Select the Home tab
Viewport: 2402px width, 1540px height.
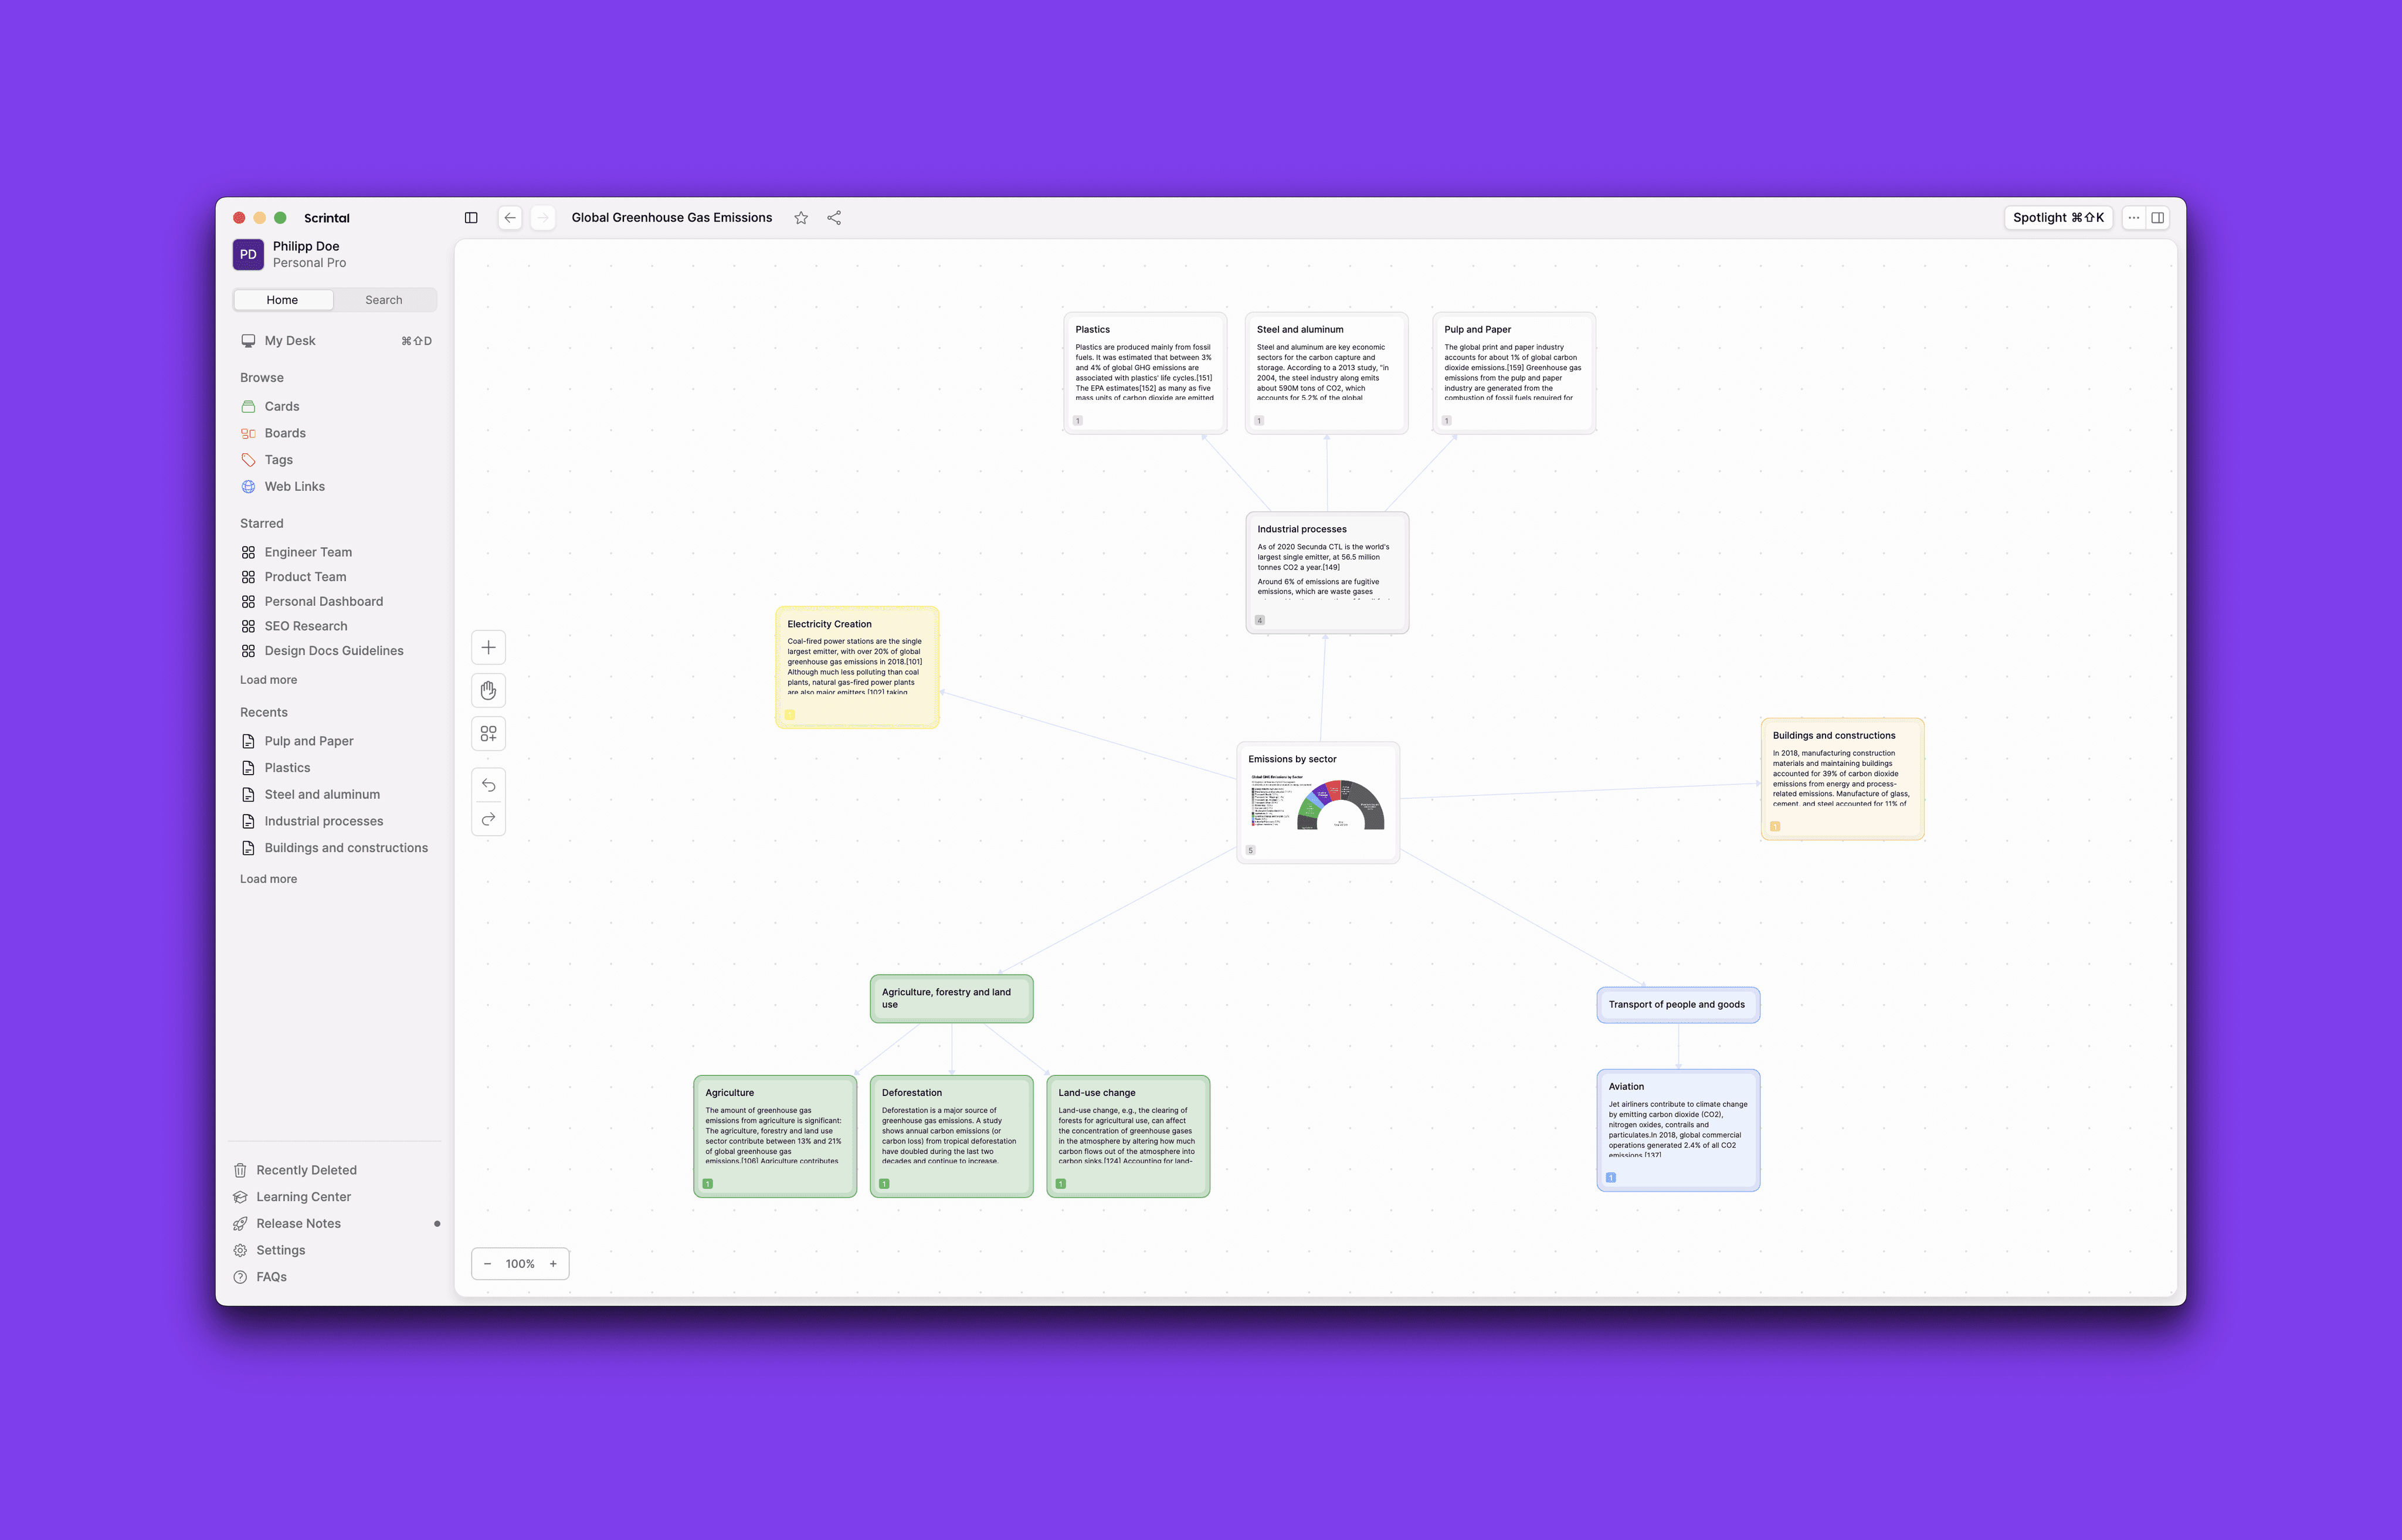[x=282, y=300]
